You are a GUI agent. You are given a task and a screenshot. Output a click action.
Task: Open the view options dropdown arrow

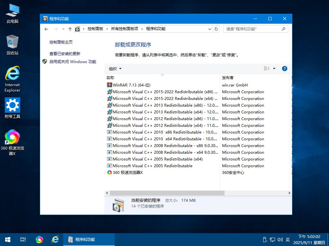[x=274, y=69]
